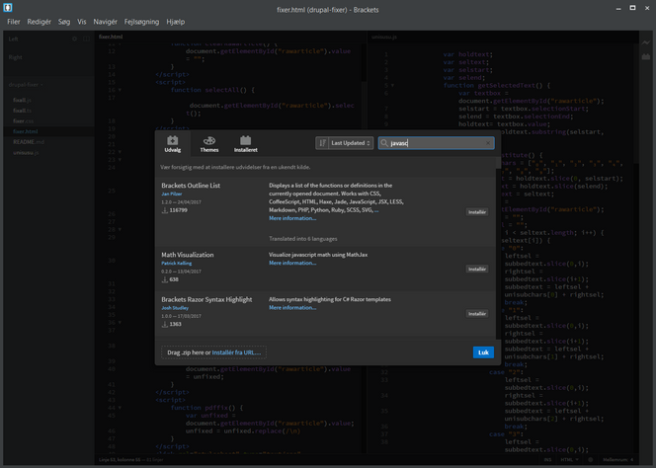
Task: Click the Brackets app icon in title bar
Action: point(8,8)
